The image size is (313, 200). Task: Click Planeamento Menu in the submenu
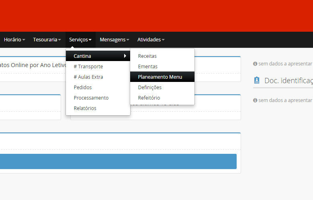[x=160, y=77]
